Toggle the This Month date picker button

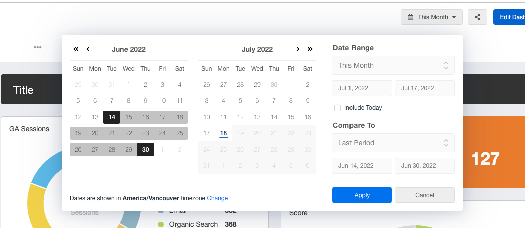click(431, 17)
